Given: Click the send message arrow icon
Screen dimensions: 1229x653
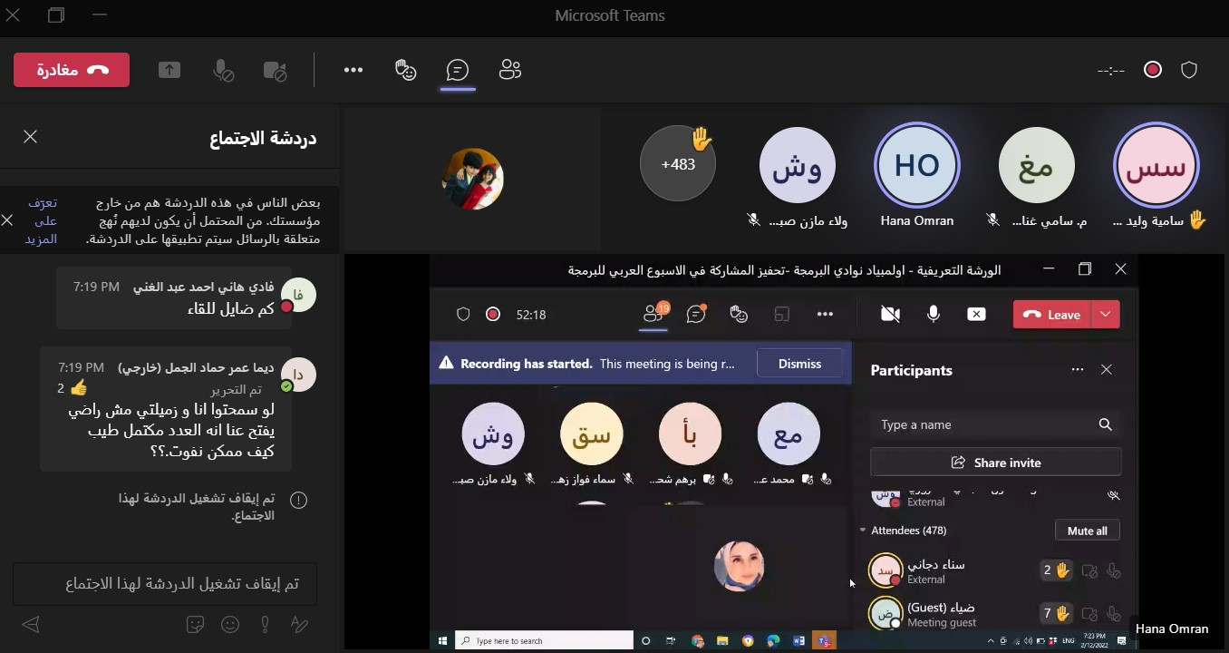Looking at the screenshot, I should click(31, 624).
